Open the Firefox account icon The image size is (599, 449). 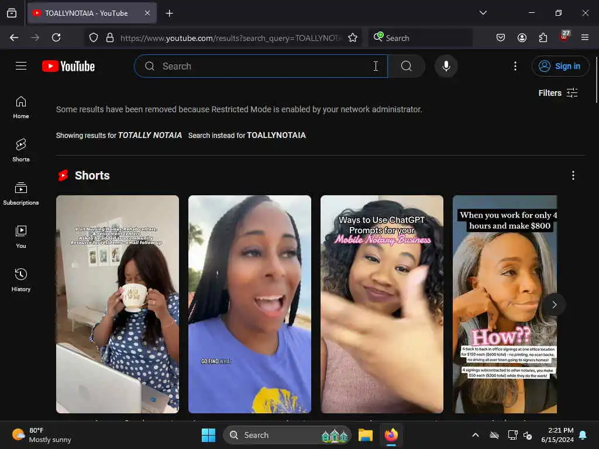(522, 37)
